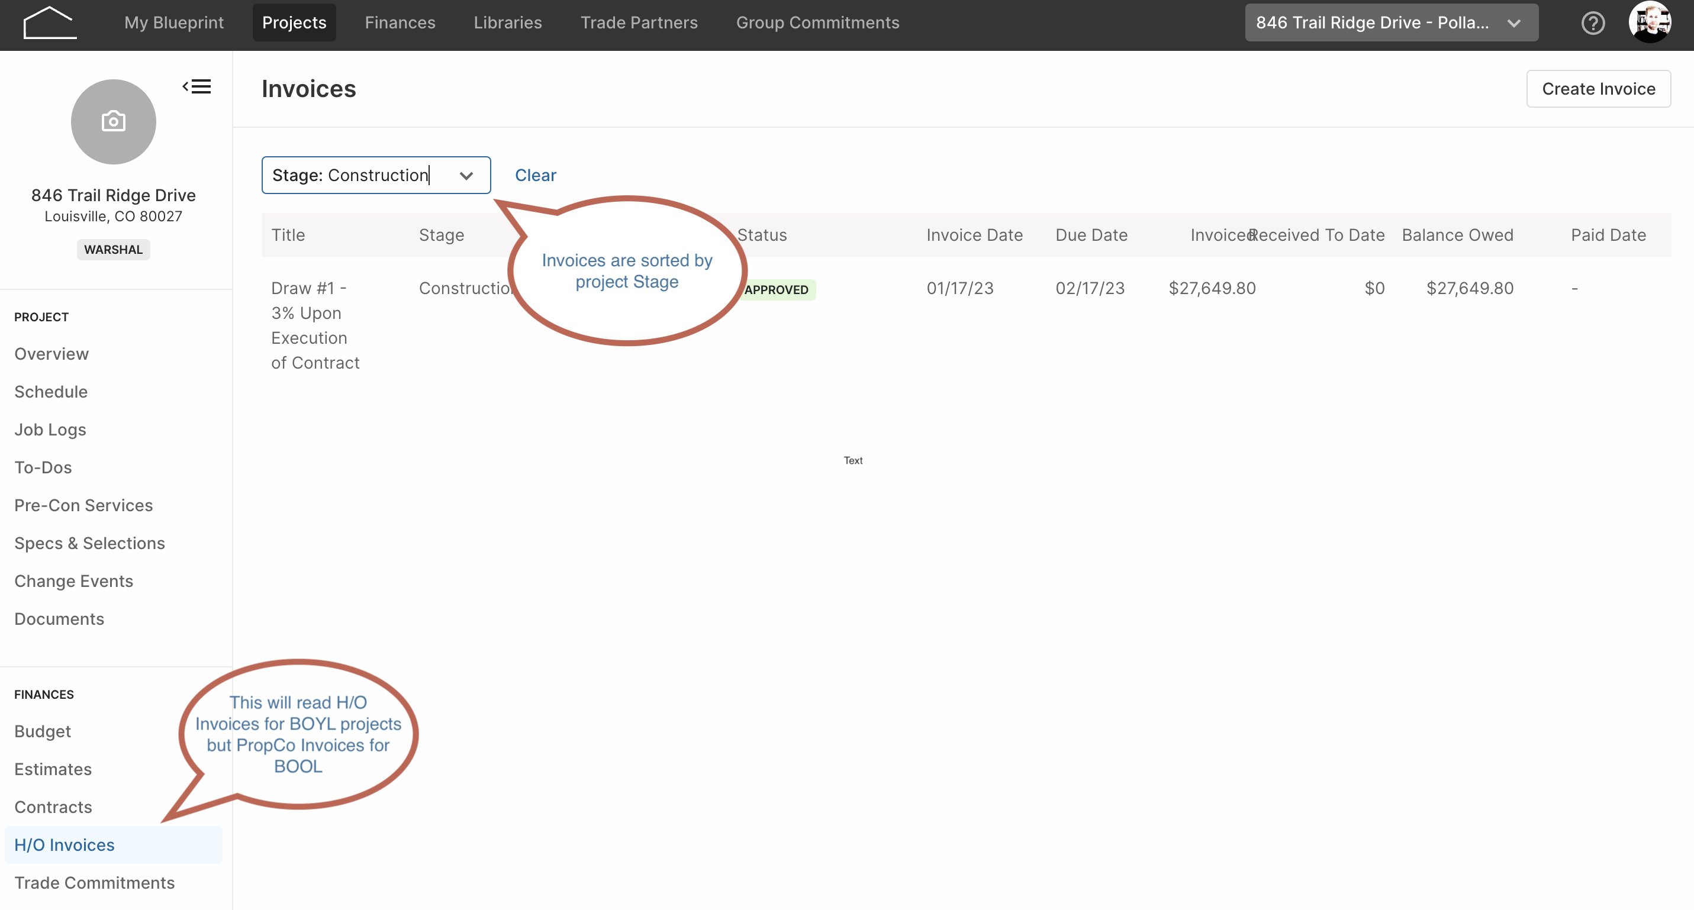Go to Estimates
Image resolution: width=1694 pixels, height=910 pixels.
tap(53, 769)
